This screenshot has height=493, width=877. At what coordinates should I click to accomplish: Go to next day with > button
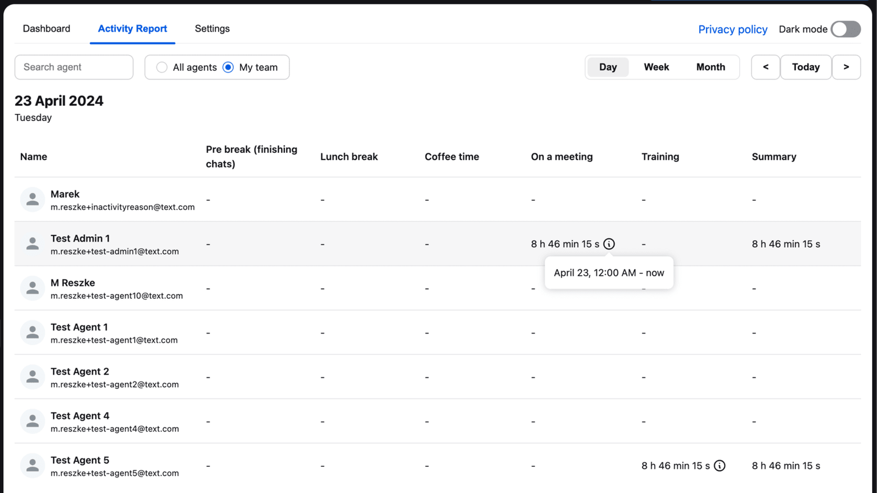coord(846,67)
